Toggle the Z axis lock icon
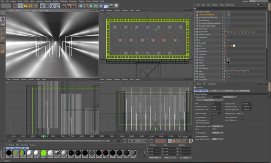271x163 pixels. point(53,6)
